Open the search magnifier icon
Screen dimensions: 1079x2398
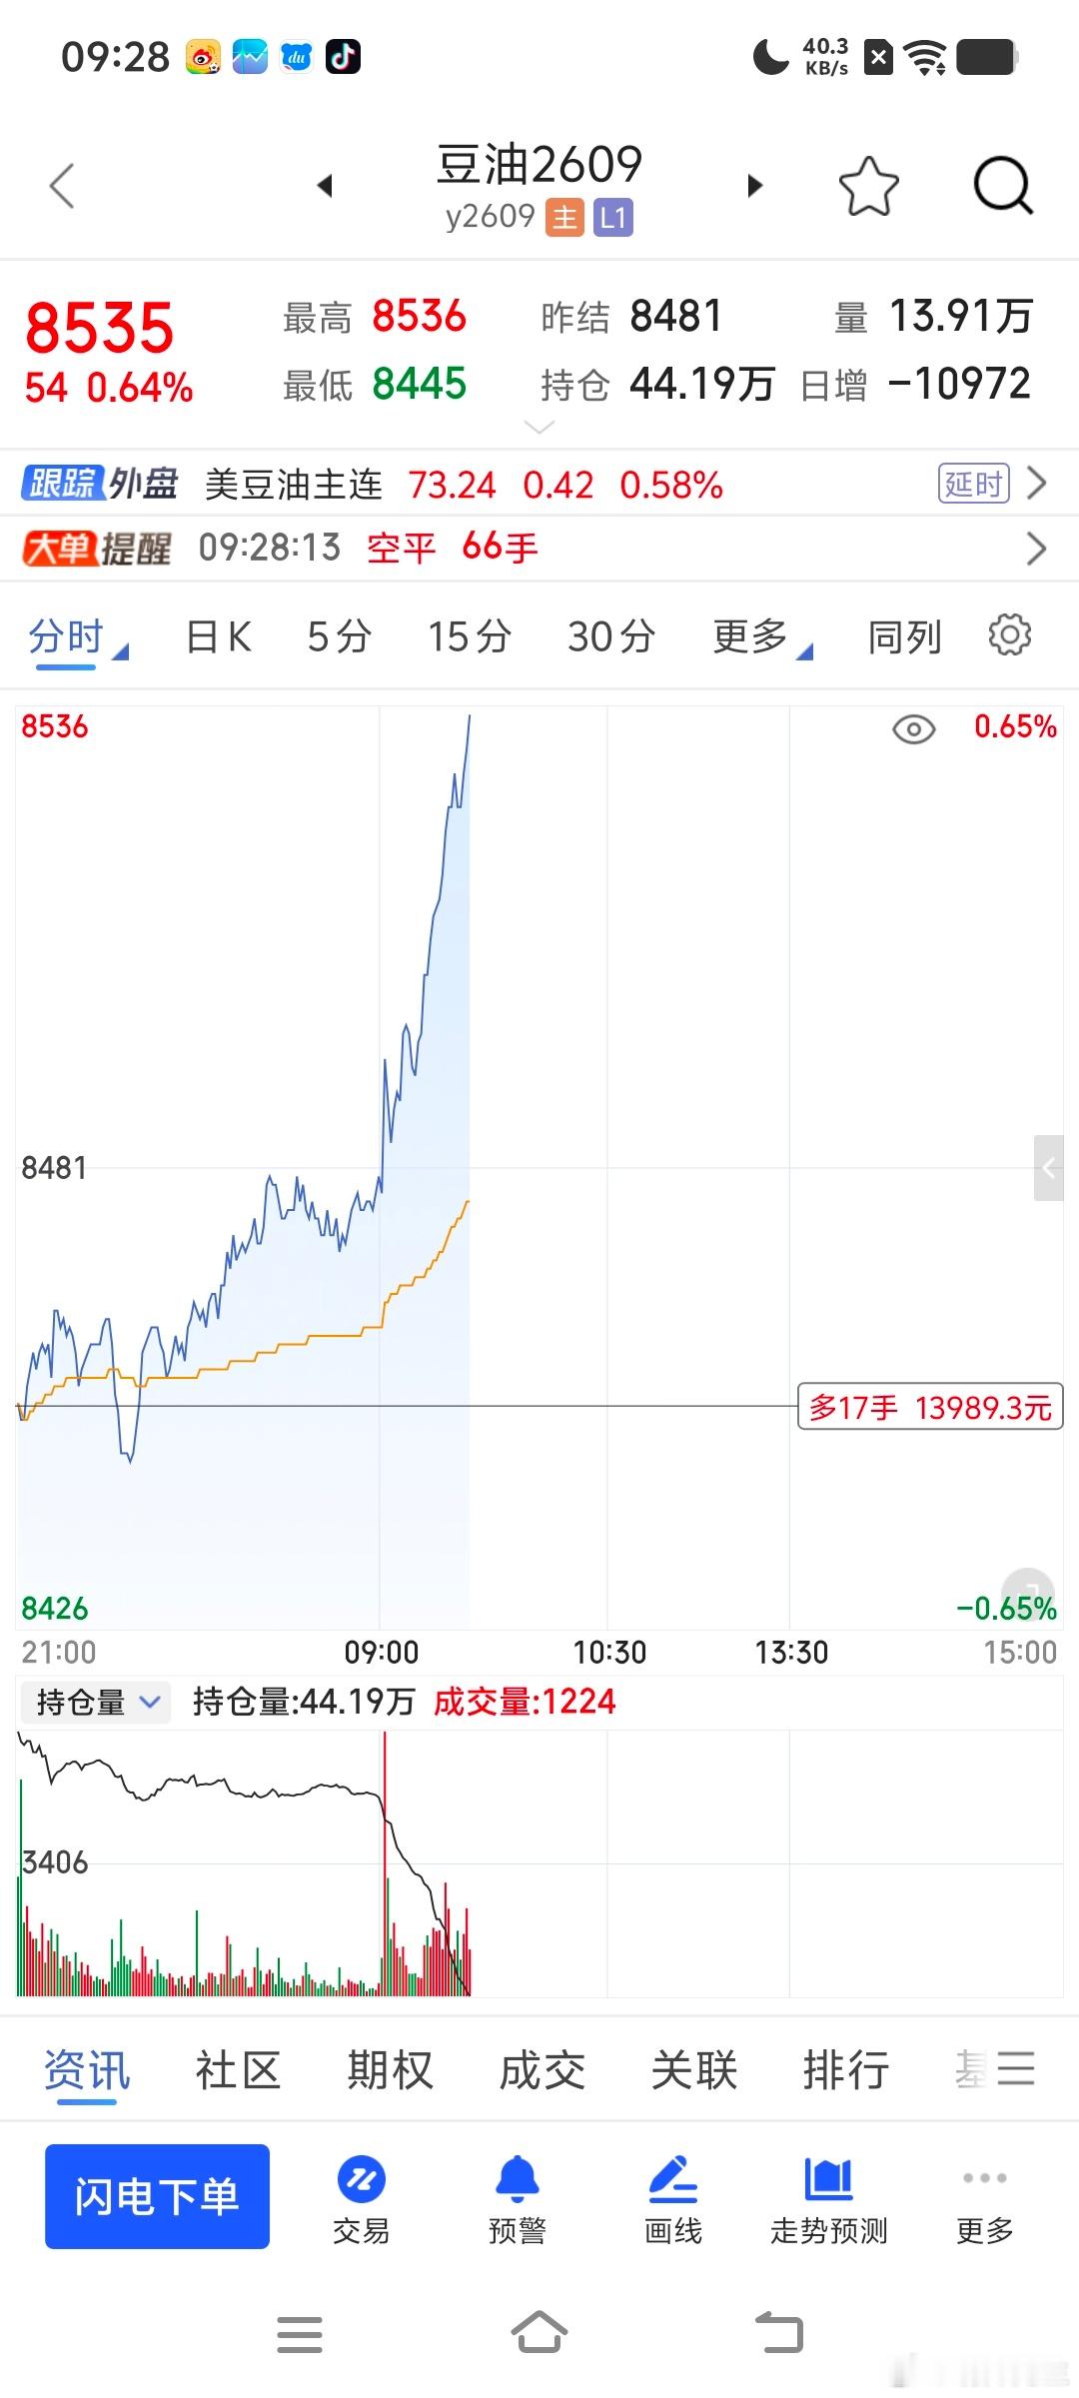(1002, 186)
